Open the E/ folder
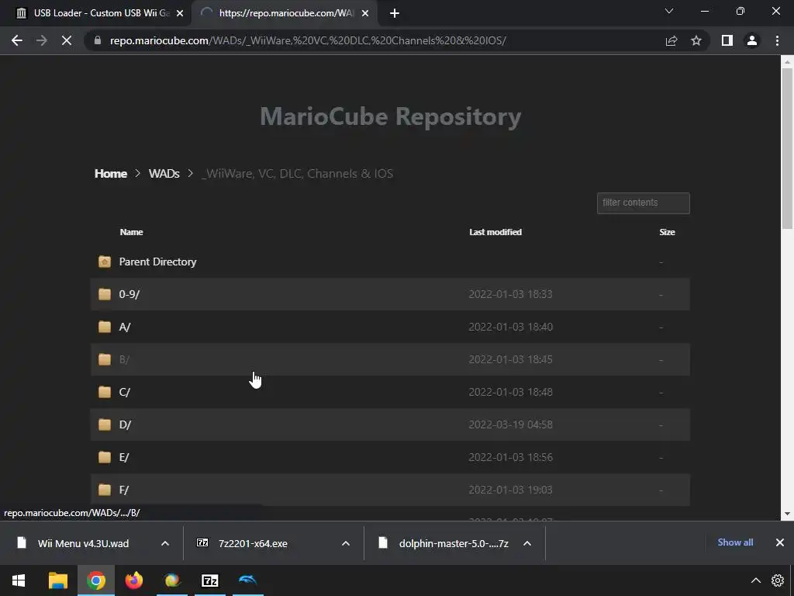This screenshot has width=794, height=596. pos(124,457)
